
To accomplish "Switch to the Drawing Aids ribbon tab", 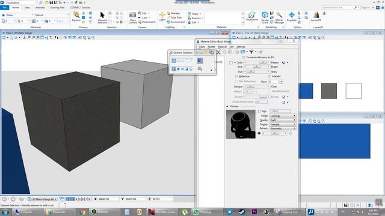I will click(x=57, y=8).
